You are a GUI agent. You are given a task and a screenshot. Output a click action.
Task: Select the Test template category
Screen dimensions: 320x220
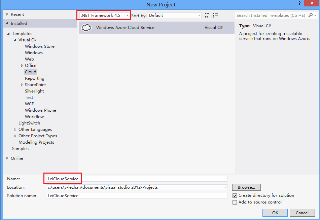click(29, 98)
